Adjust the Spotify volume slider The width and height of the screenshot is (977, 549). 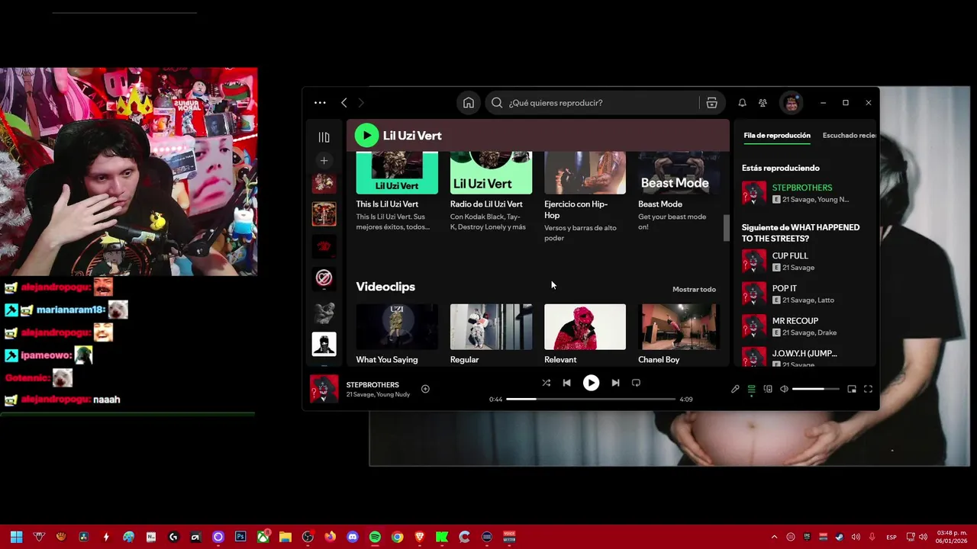click(x=816, y=389)
